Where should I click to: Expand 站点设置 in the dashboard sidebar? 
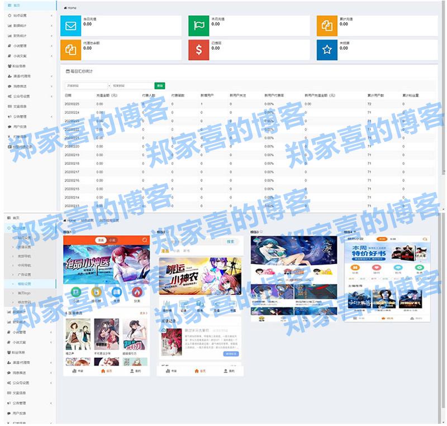pyautogui.click(x=30, y=16)
